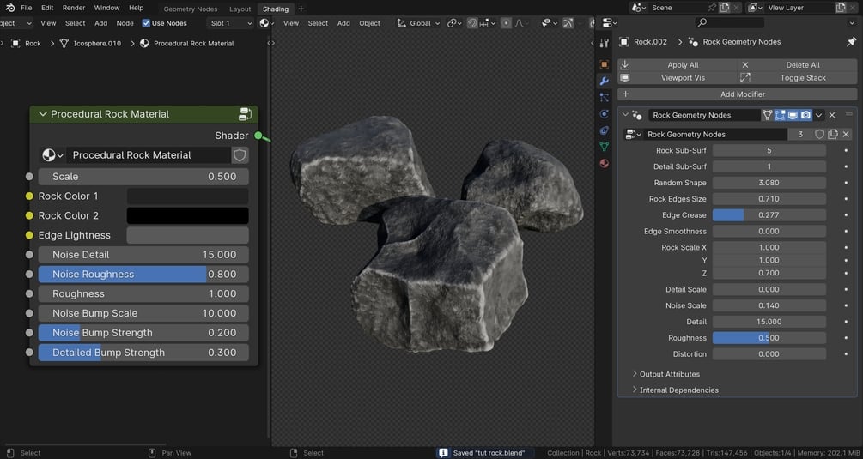Pin the properties editor context
Screen dimensions: 863x459
(x=851, y=42)
